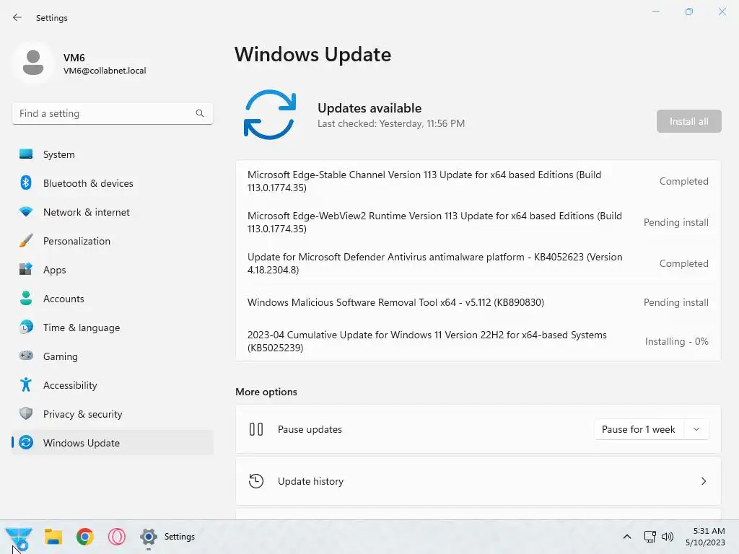The width and height of the screenshot is (739, 554).
Task: Click the Privacy & security shield icon
Action: [x=26, y=413]
